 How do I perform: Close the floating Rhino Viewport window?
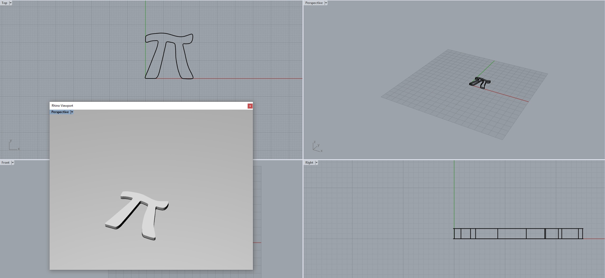pyautogui.click(x=250, y=106)
